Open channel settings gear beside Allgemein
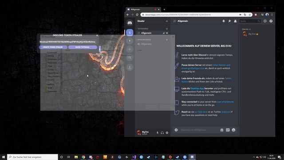Viewport: 284px width, 160px height. (167, 33)
